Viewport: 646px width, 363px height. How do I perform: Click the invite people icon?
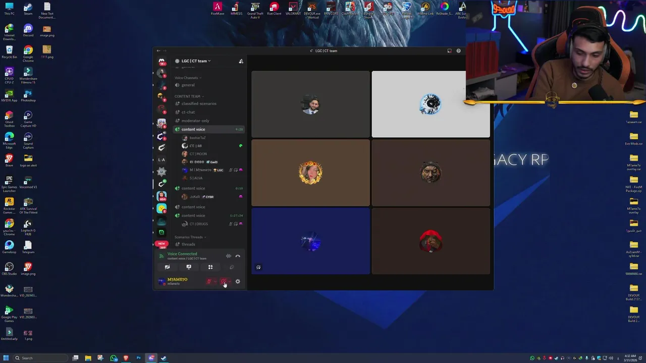click(x=241, y=61)
